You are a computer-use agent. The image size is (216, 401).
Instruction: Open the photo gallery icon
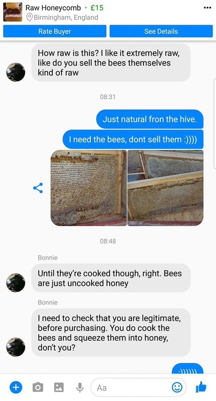point(59,387)
